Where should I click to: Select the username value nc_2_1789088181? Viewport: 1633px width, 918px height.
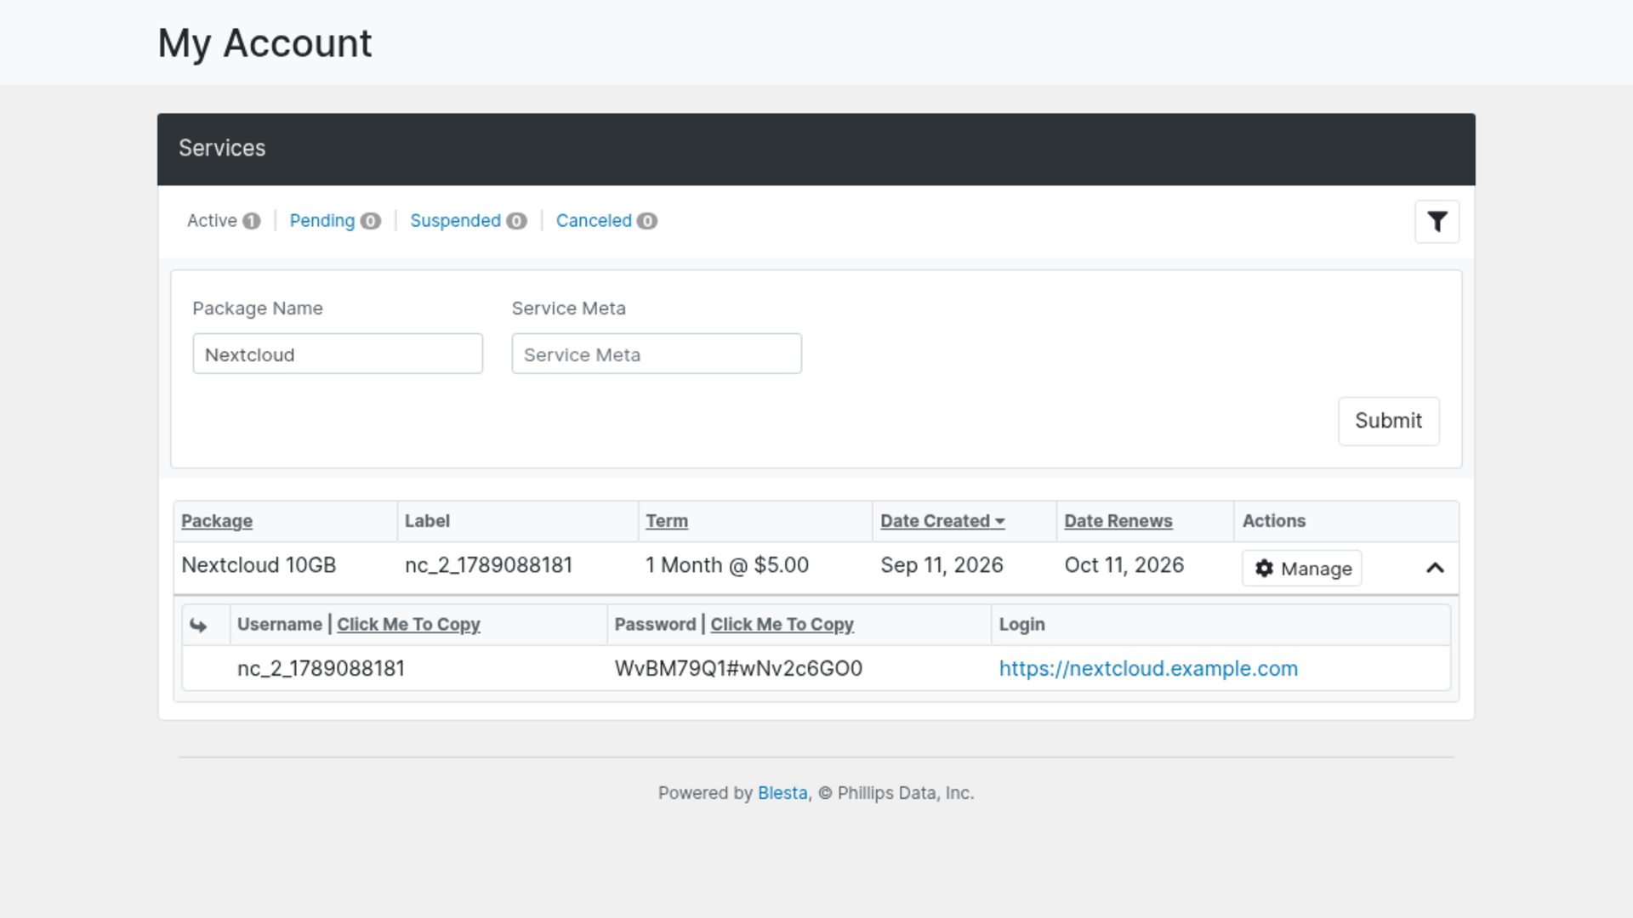[321, 669]
